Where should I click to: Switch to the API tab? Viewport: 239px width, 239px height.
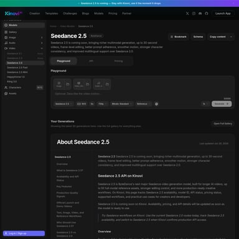pos(91,61)
